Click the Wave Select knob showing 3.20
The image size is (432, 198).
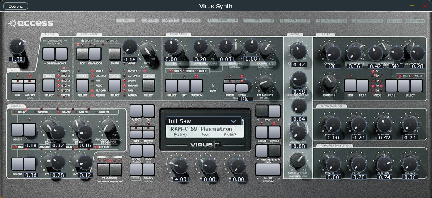(x=201, y=47)
